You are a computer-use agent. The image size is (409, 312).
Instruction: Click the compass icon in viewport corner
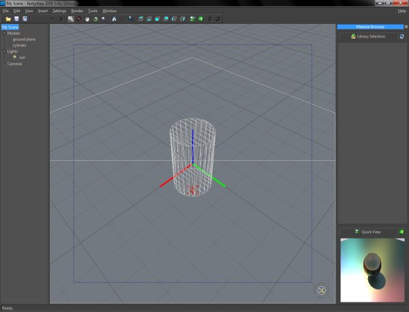[x=322, y=291]
